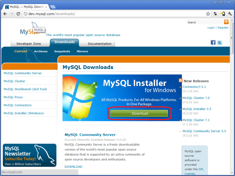Open the MySQL Facebook page icon

pos(213,42)
